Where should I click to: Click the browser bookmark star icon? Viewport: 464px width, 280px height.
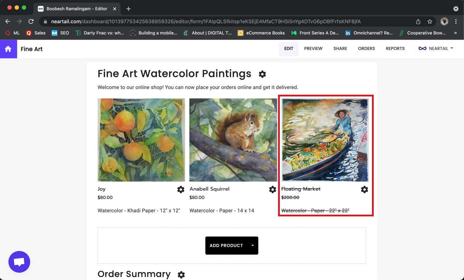click(x=430, y=21)
